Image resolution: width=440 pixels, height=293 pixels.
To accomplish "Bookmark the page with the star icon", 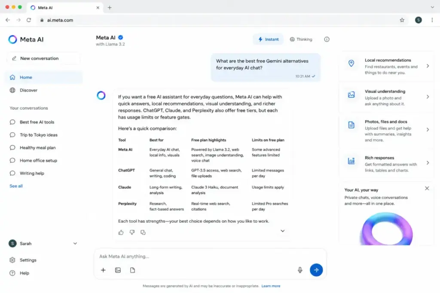I will pos(402,20).
